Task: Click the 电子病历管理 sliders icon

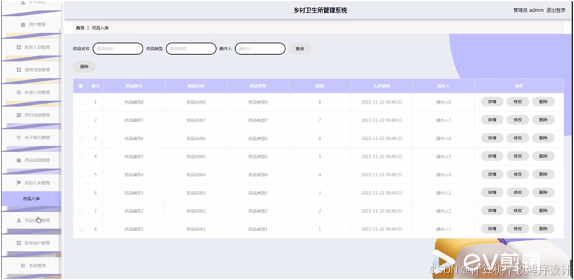Action: point(18,137)
